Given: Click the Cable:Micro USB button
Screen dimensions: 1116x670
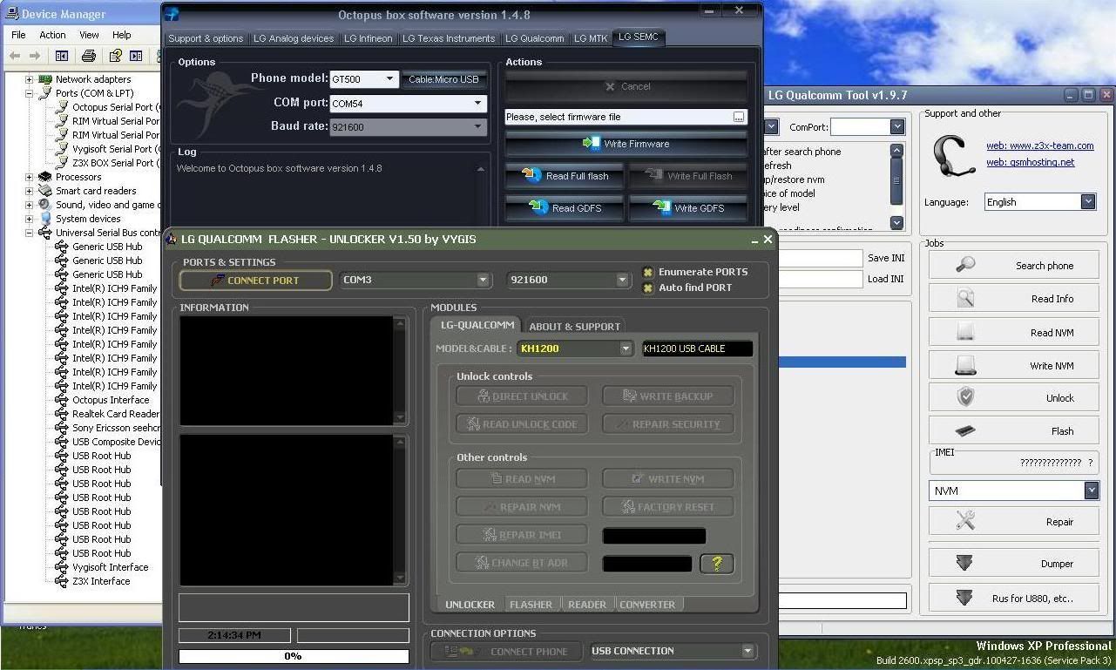Looking at the screenshot, I should click(x=444, y=79).
